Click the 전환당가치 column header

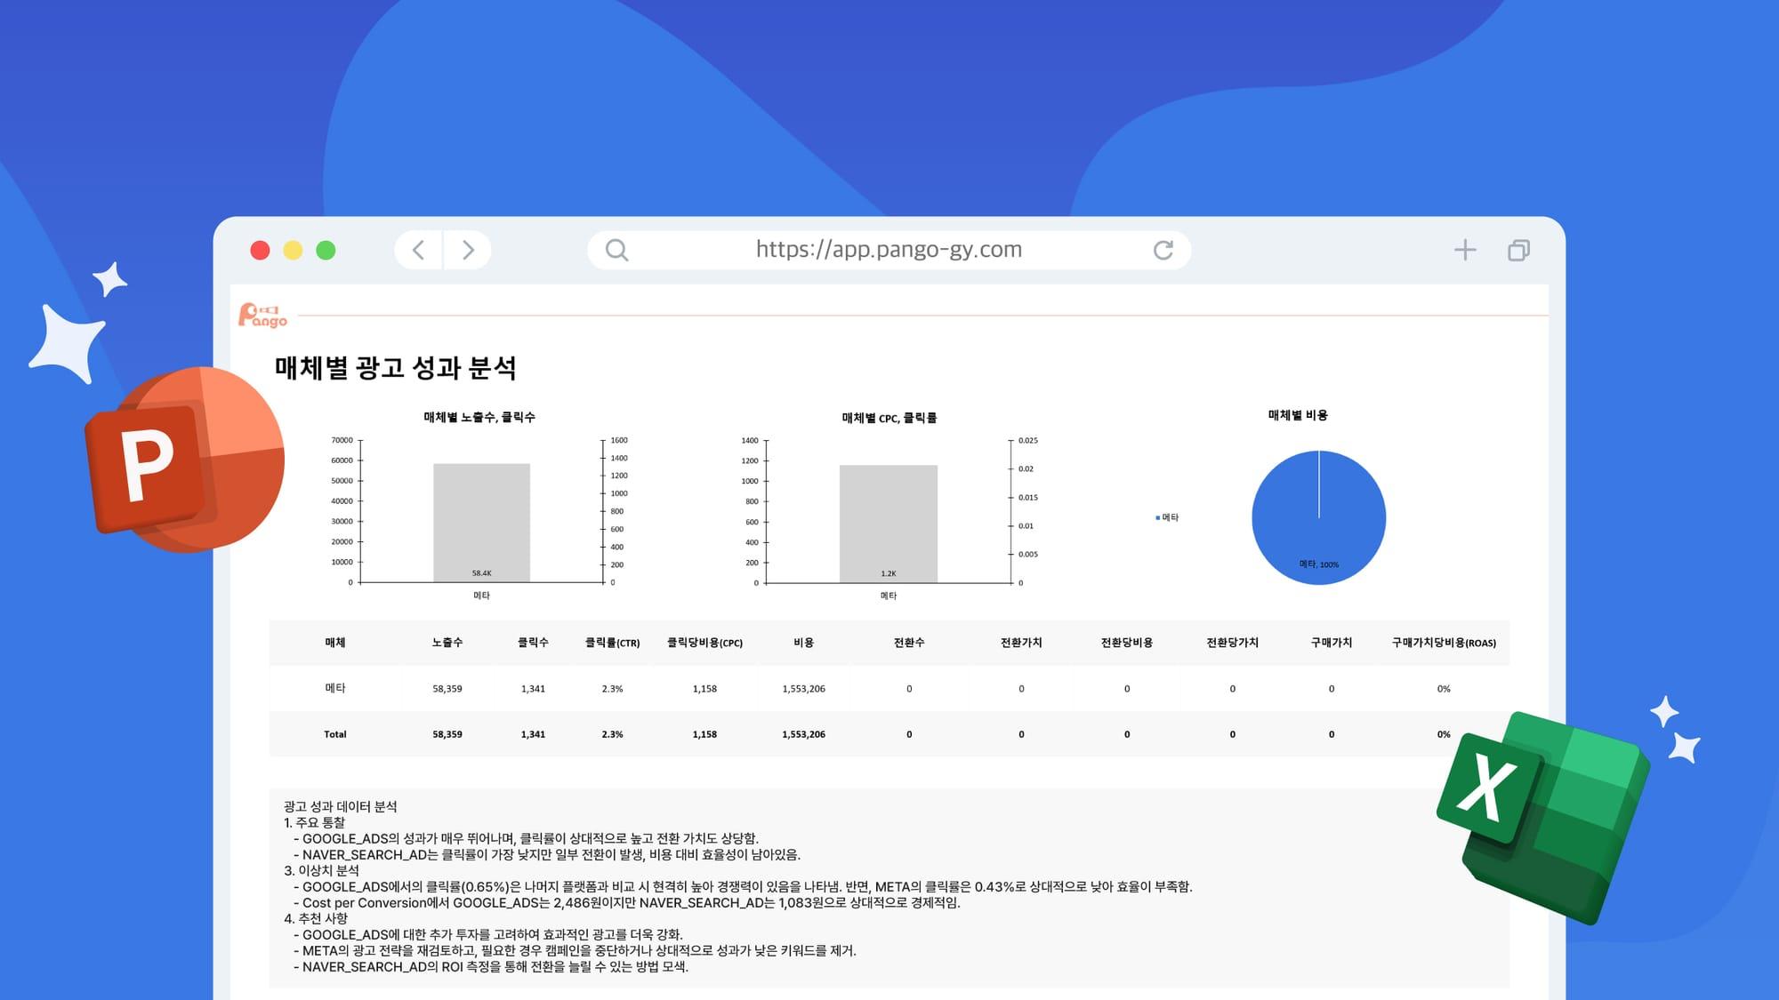click(x=1232, y=643)
